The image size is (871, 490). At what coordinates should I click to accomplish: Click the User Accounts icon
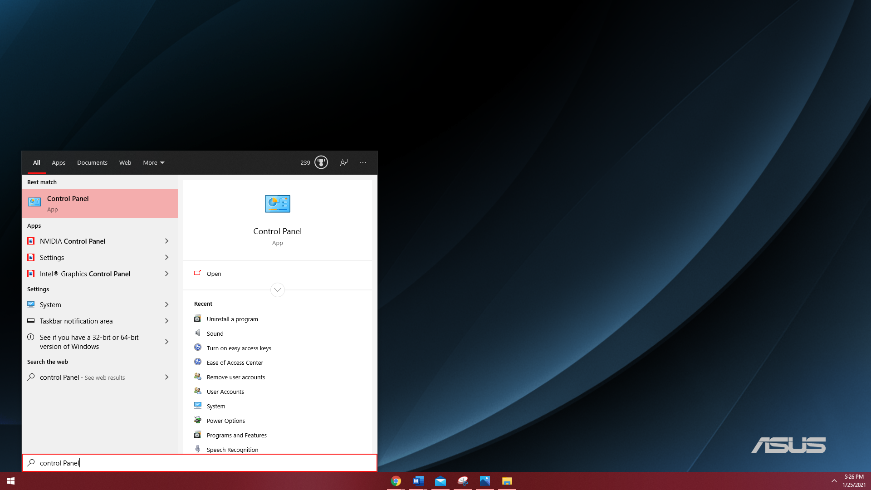(x=198, y=391)
